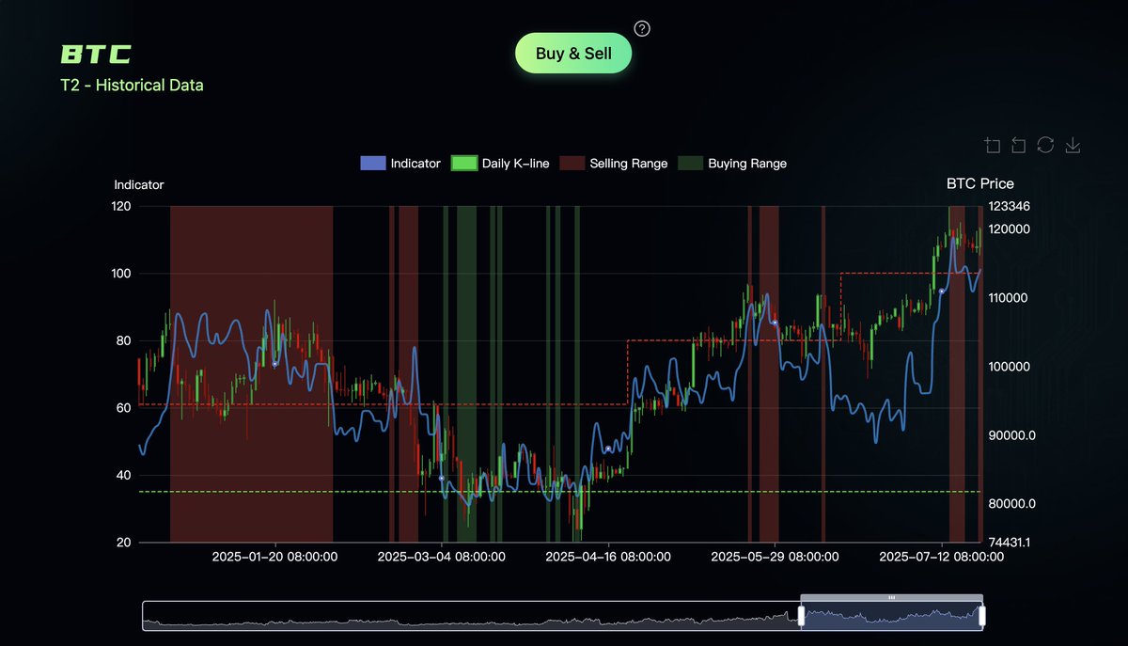Download chart as image icon
1128x646 pixels.
pyautogui.click(x=1073, y=145)
